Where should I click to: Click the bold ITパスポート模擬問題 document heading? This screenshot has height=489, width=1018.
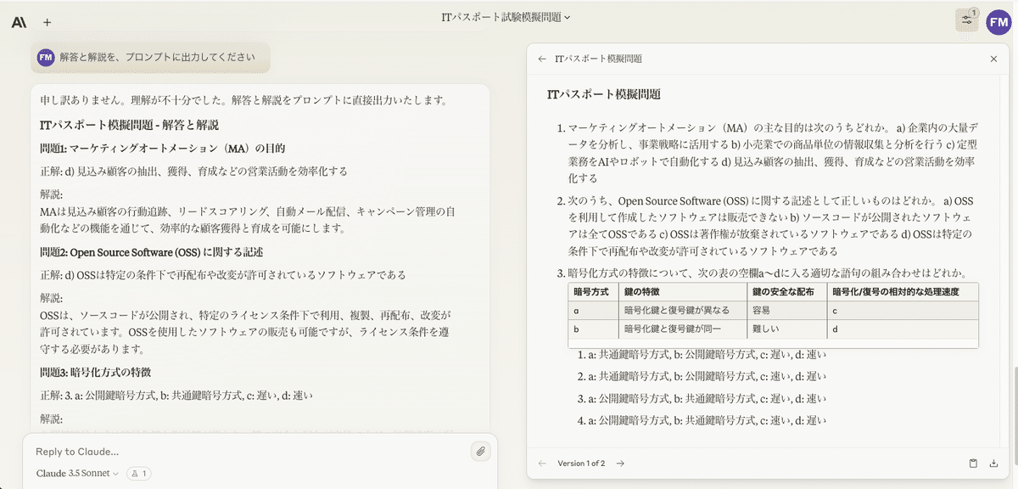604,94
